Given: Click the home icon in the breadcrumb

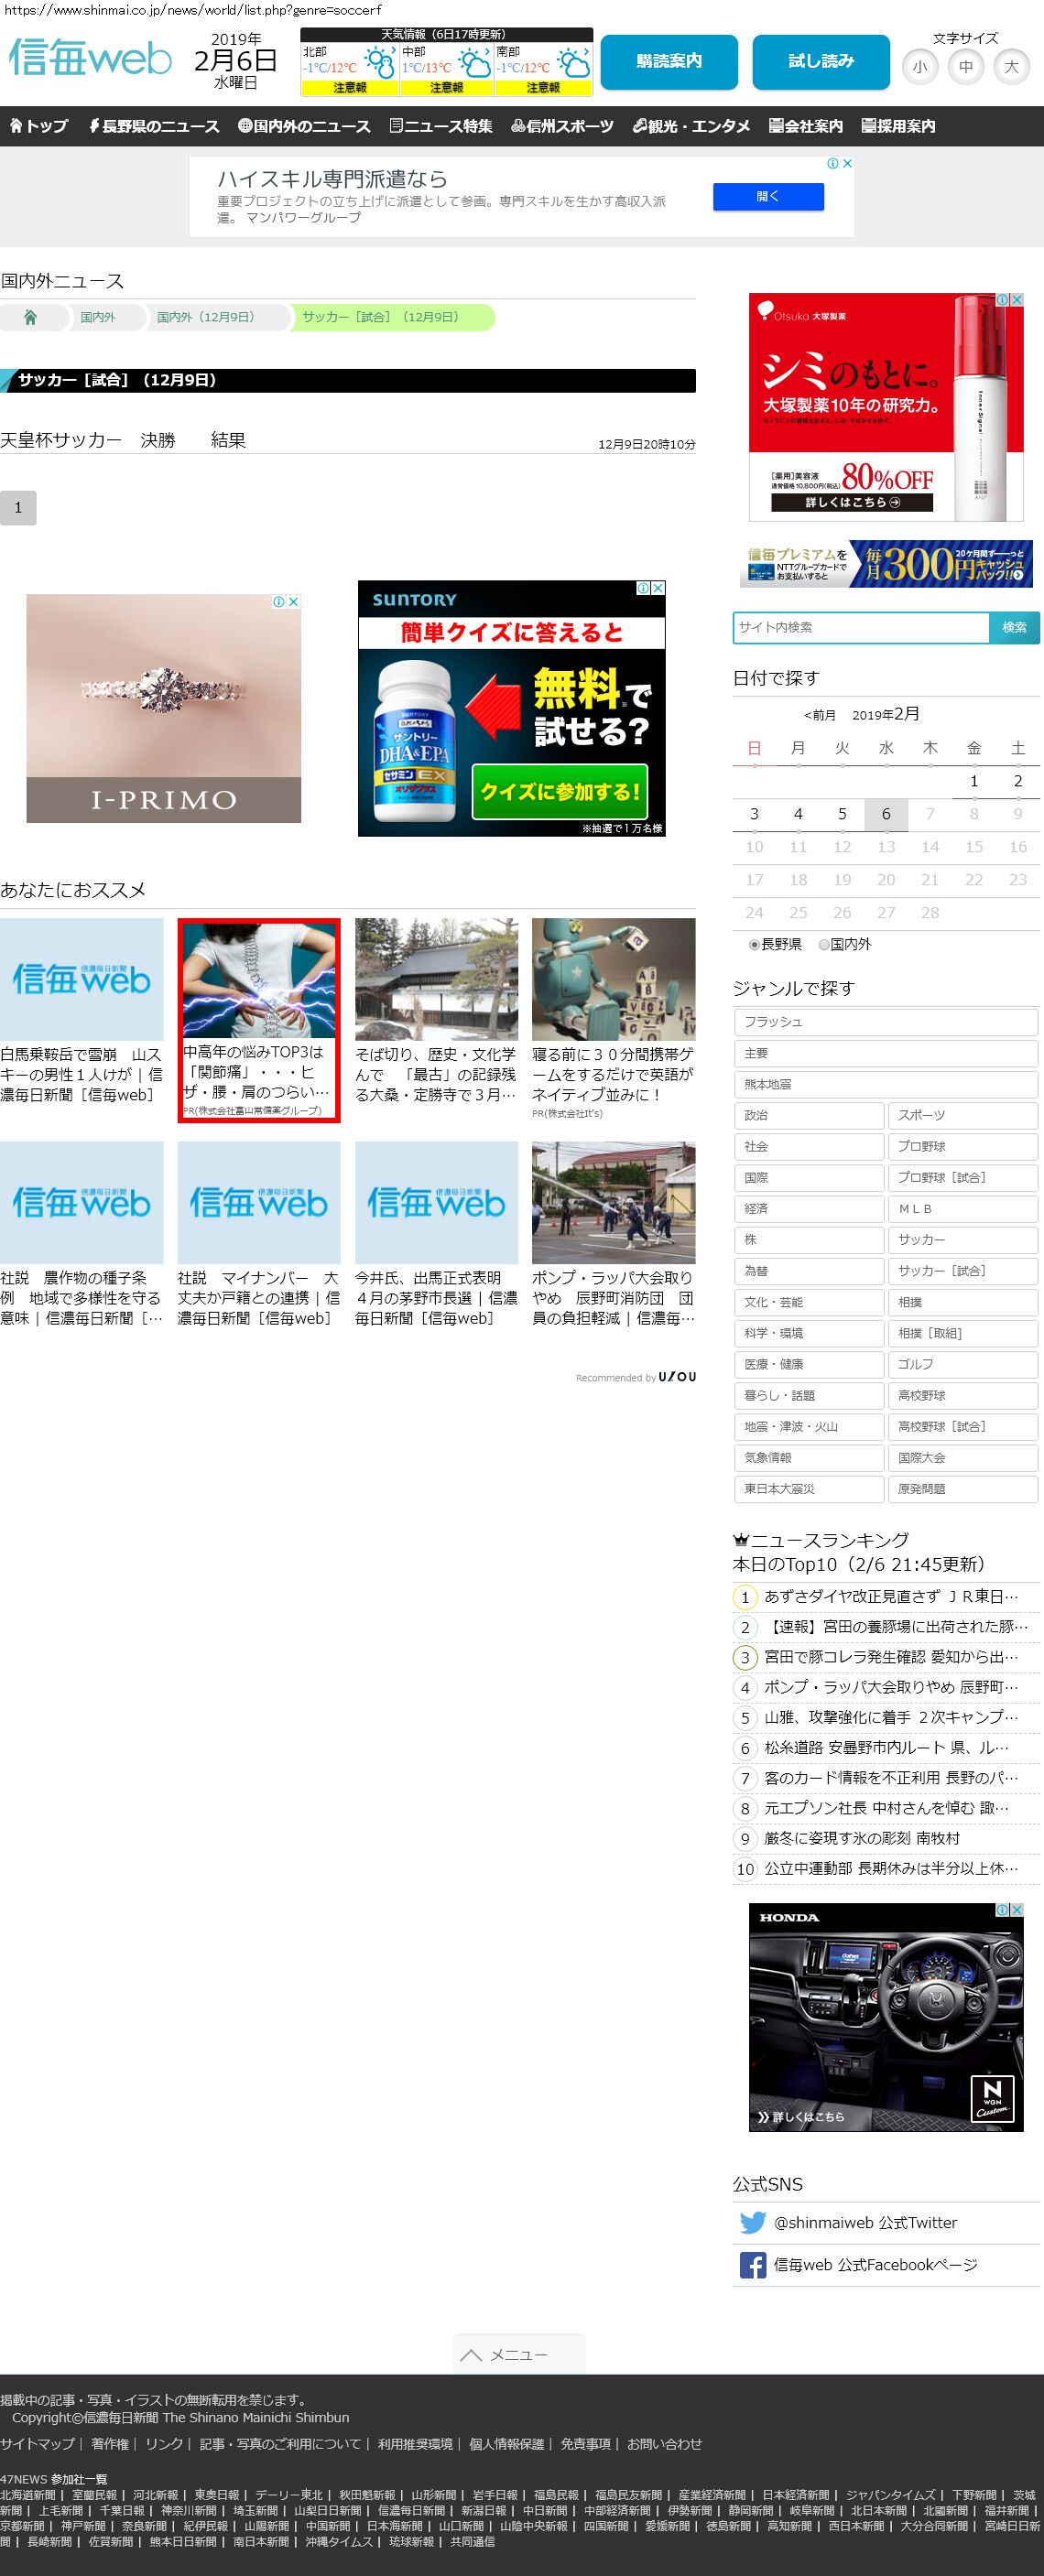Looking at the screenshot, I should tap(30, 317).
